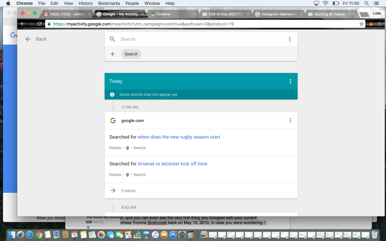Open the 'when does the new rugby season start' link
This screenshot has height=241, width=386.
179,137
